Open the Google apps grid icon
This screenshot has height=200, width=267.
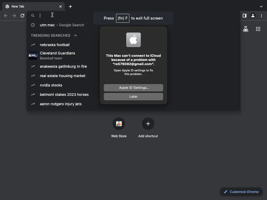258,29
